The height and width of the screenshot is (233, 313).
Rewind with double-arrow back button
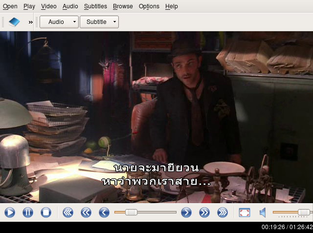(x=86, y=212)
